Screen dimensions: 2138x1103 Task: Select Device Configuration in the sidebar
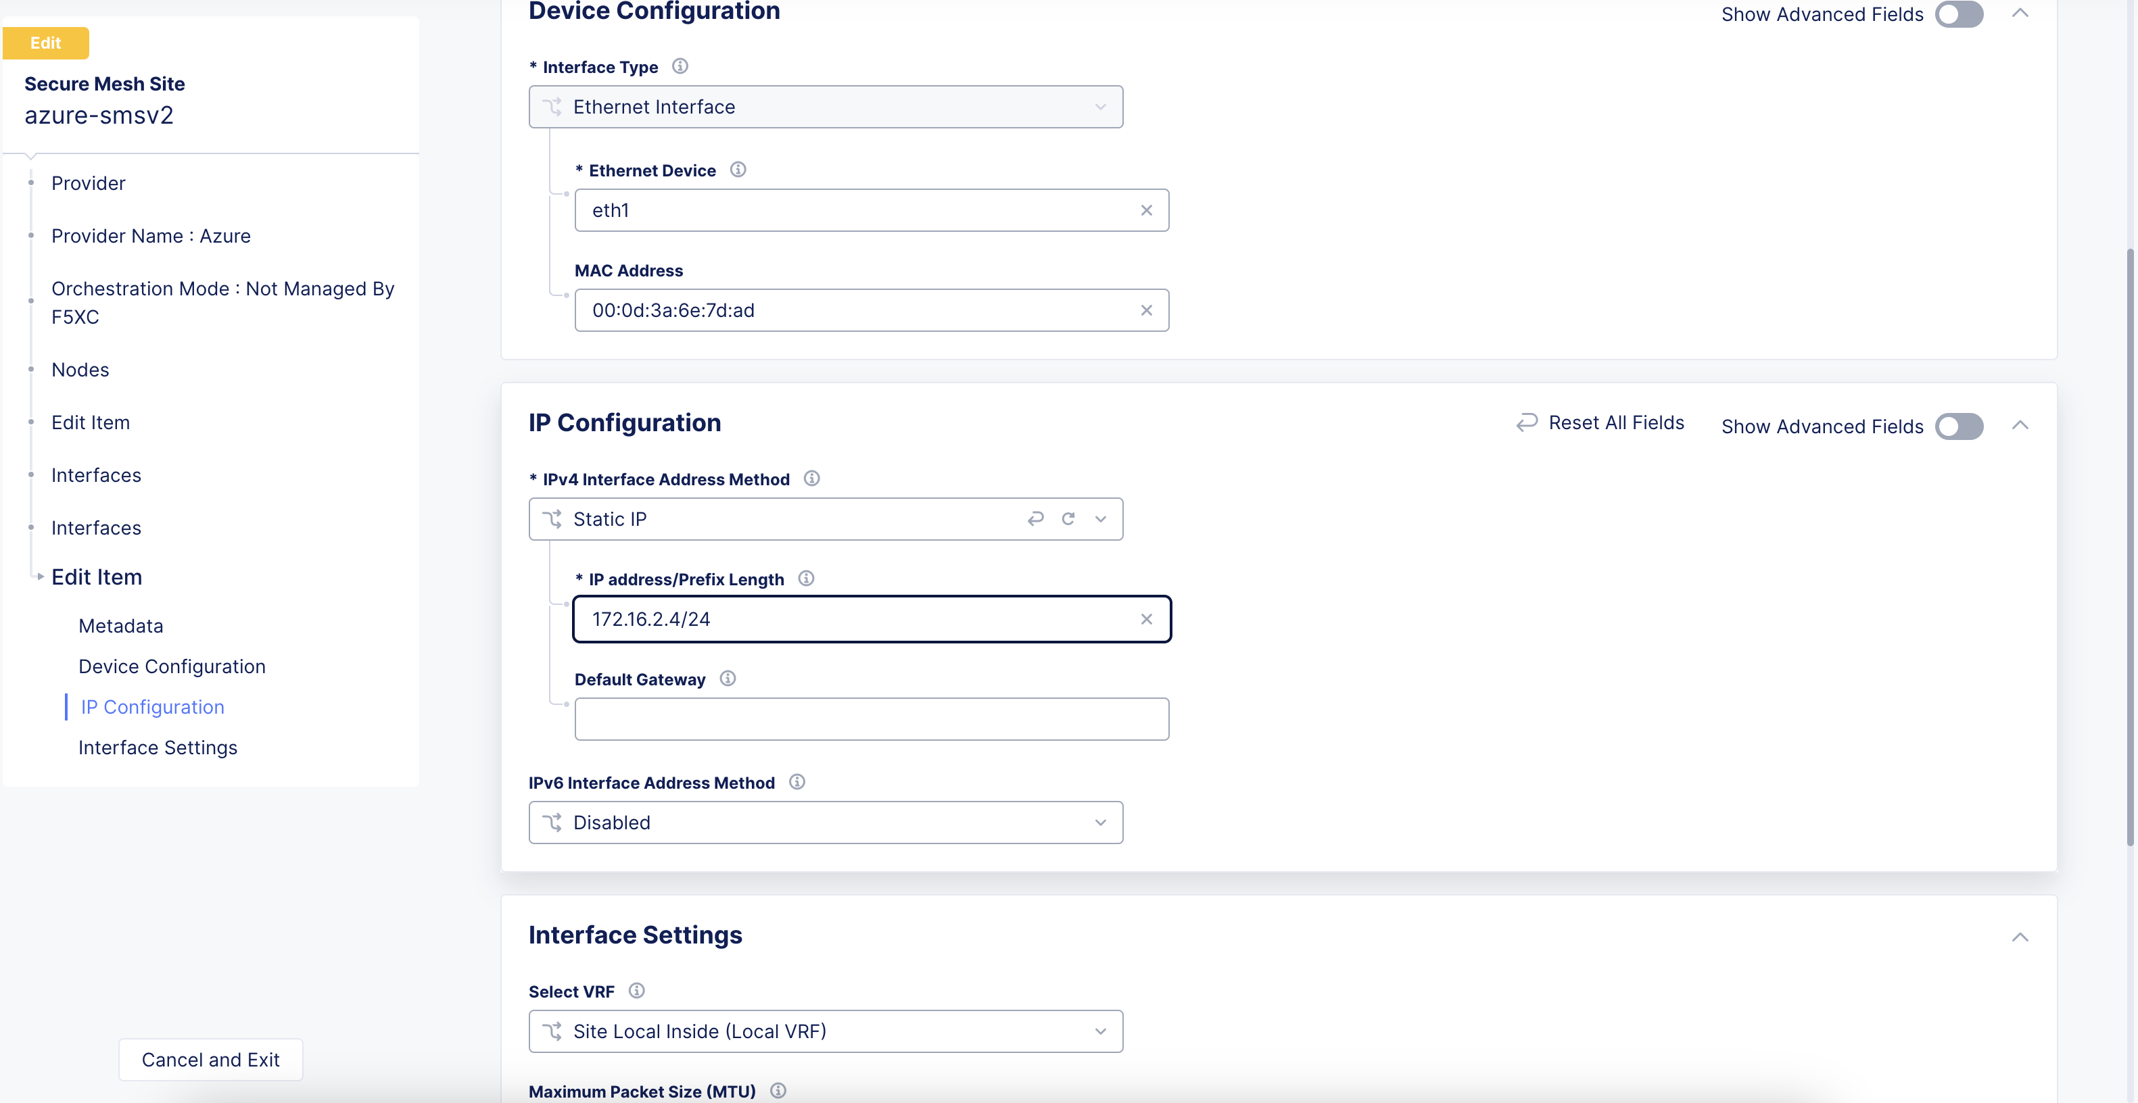(171, 666)
